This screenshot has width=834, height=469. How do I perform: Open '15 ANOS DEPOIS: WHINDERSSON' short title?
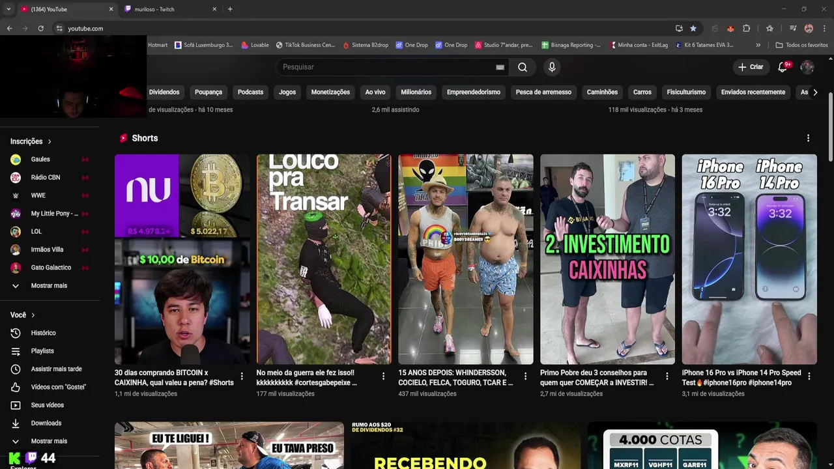click(455, 378)
